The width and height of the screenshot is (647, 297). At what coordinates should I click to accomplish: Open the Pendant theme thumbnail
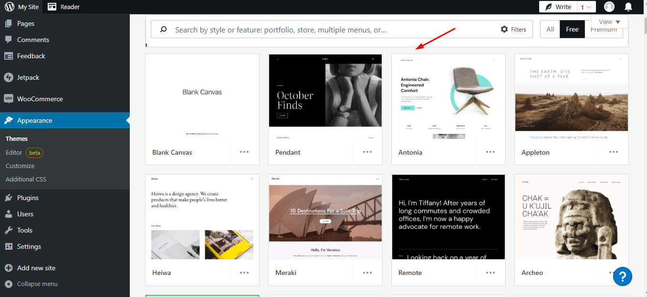pos(325,97)
